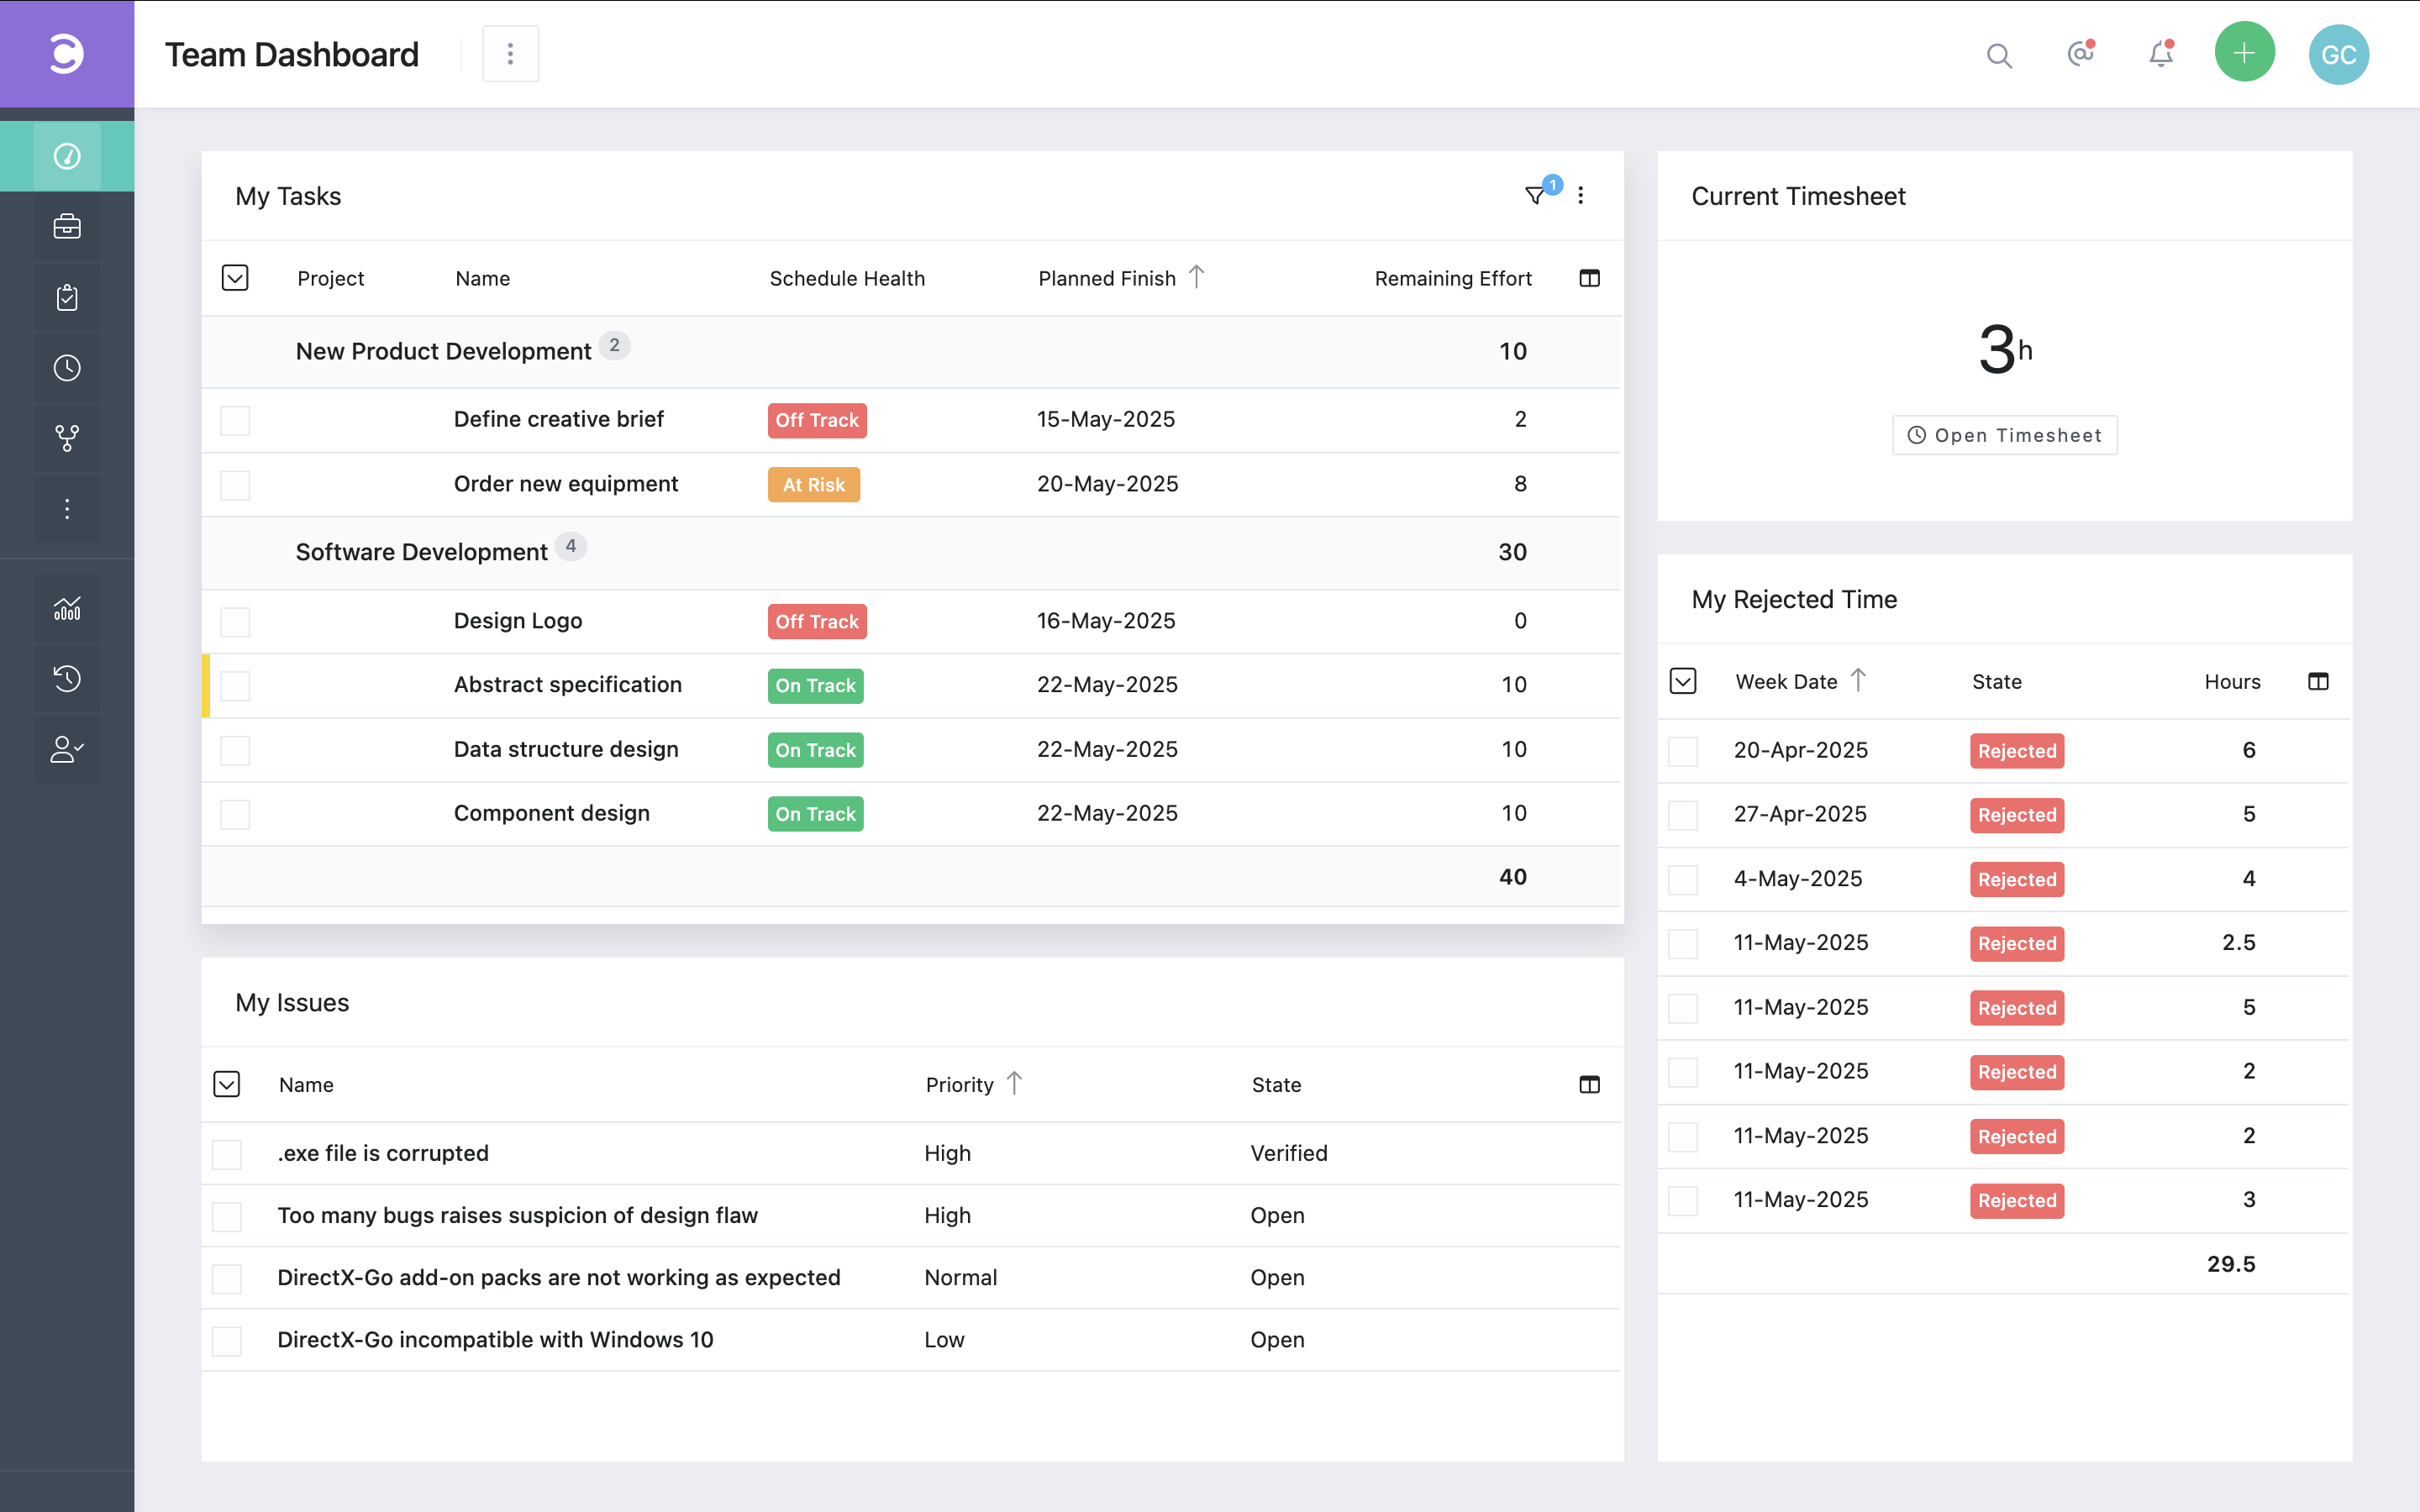Image resolution: width=2420 pixels, height=1512 pixels.
Task: Open My Tasks select-all dropdown checkbox
Action: click(x=235, y=278)
